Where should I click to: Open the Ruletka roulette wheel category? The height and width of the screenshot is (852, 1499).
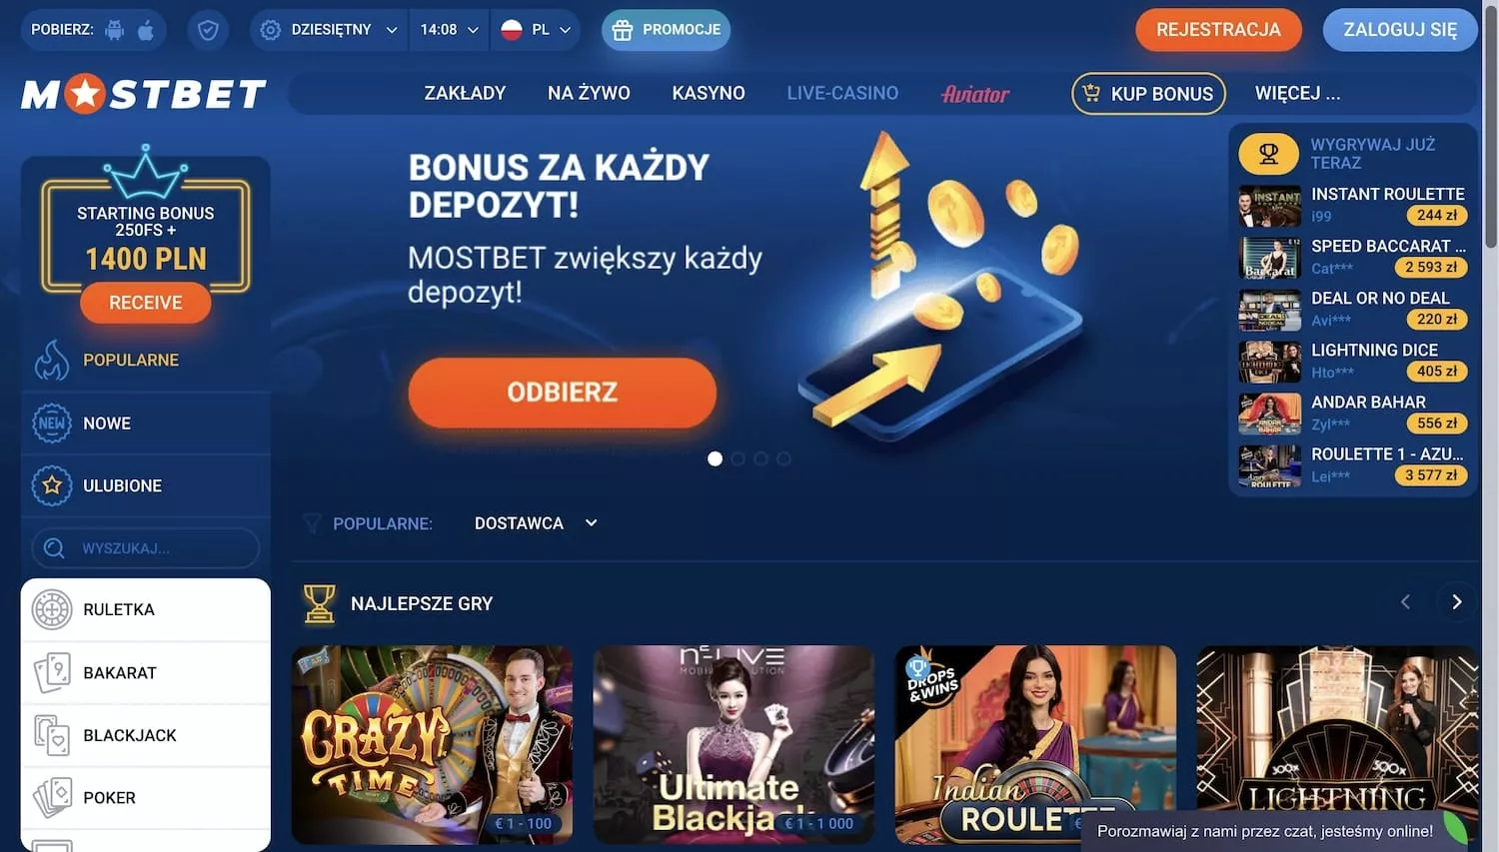click(52, 609)
